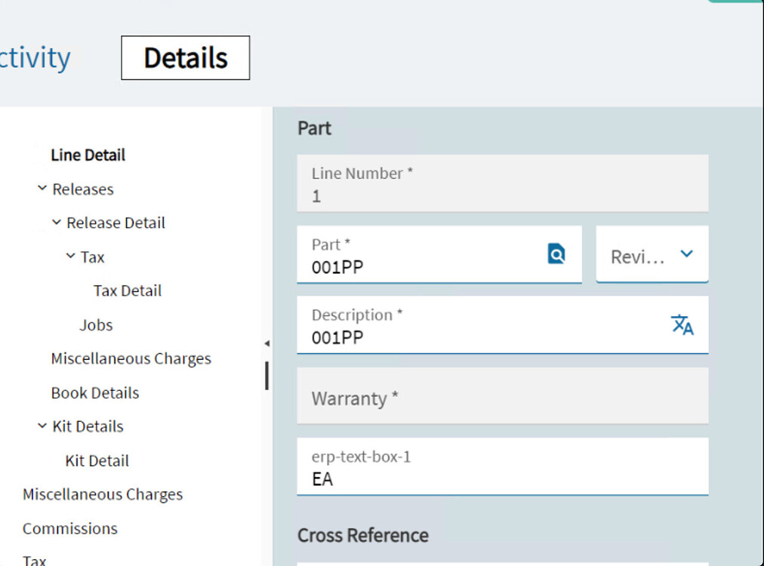View the Book Details page
The image size is (764, 566).
(x=94, y=392)
